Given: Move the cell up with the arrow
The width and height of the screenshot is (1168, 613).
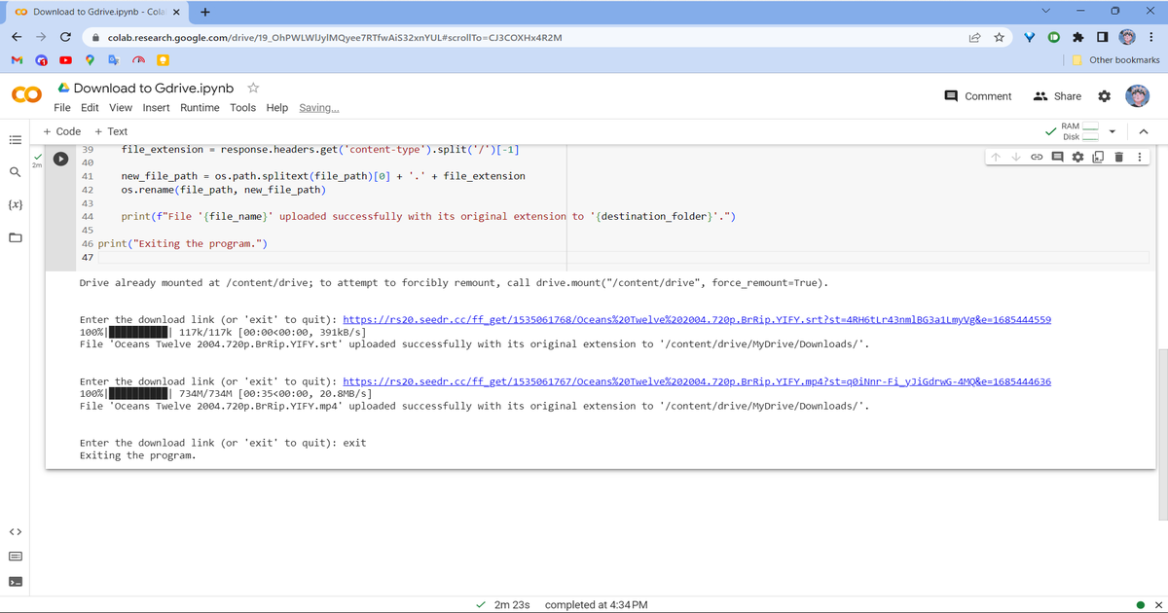Looking at the screenshot, I should click(995, 157).
